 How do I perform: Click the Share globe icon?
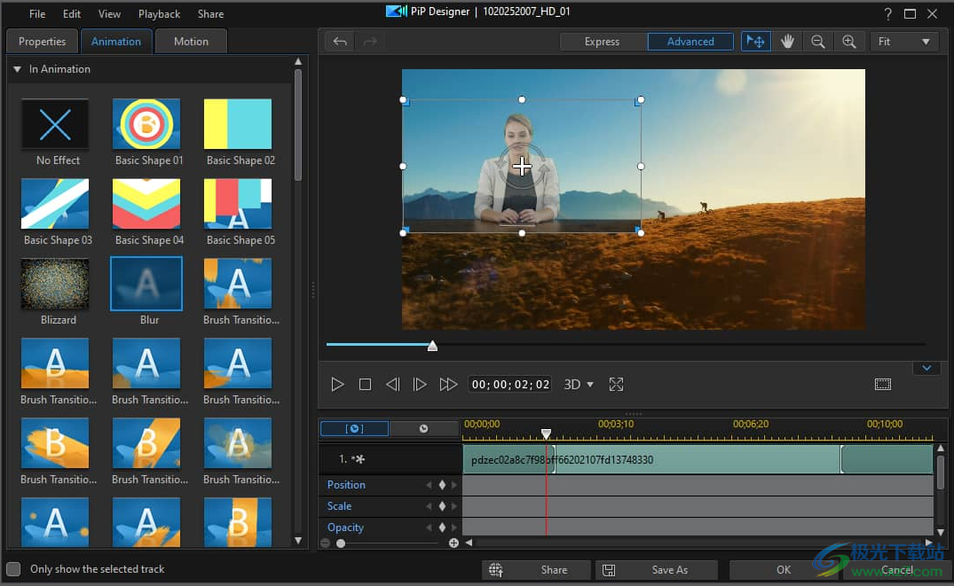[496, 569]
